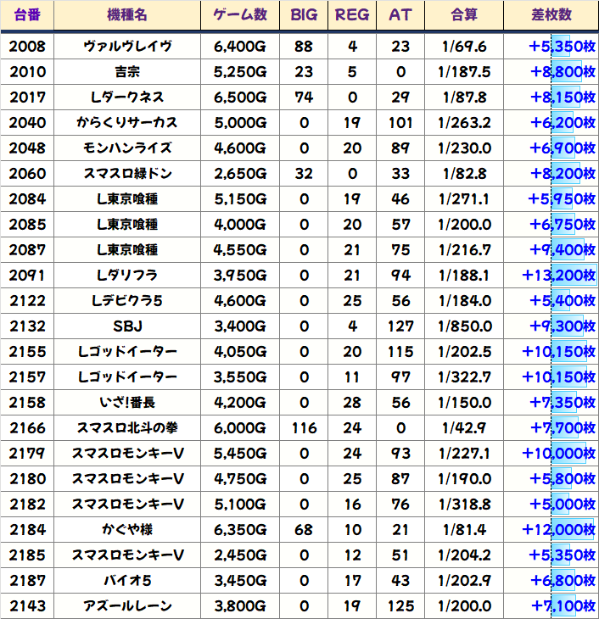Viewport: 599px width, 619px height.
Task: Select スマスロモンキーV in row 2182
Action: click(x=127, y=505)
